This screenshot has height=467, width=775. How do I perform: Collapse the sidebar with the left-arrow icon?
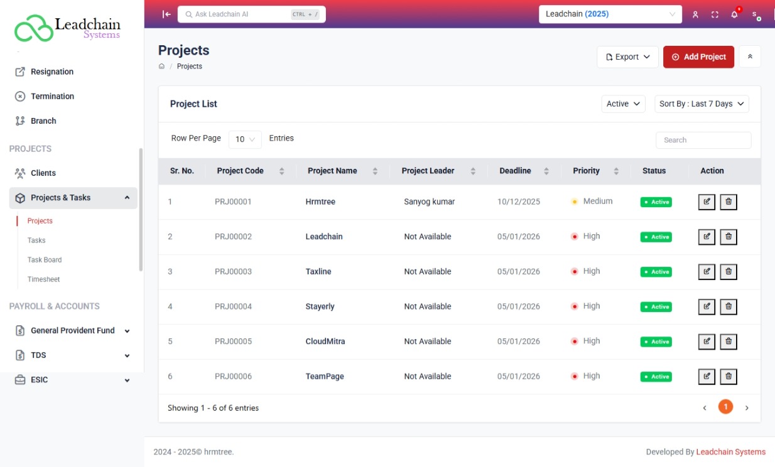click(x=165, y=14)
